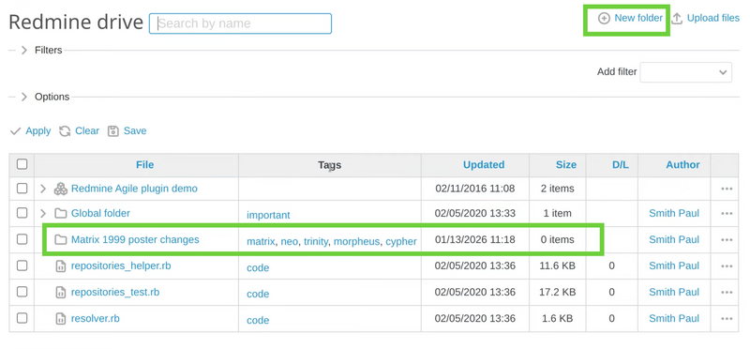
Task: Sort by the File column header
Action: coord(145,165)
